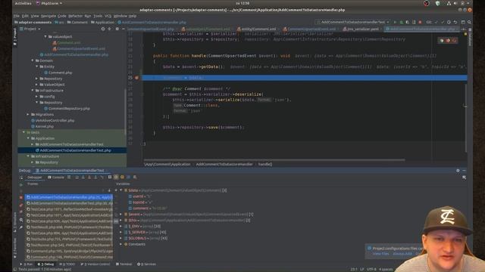Click the VCS history clock icon in the toolbar

pos(449,22)
